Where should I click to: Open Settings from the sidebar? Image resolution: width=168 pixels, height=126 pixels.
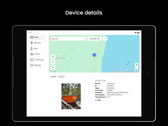[37, 65]
